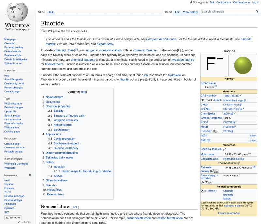Image resolution: width=261 pixels, height=224 pixels.
Task: Open Printable version link
Action: [x=14, y=151]
